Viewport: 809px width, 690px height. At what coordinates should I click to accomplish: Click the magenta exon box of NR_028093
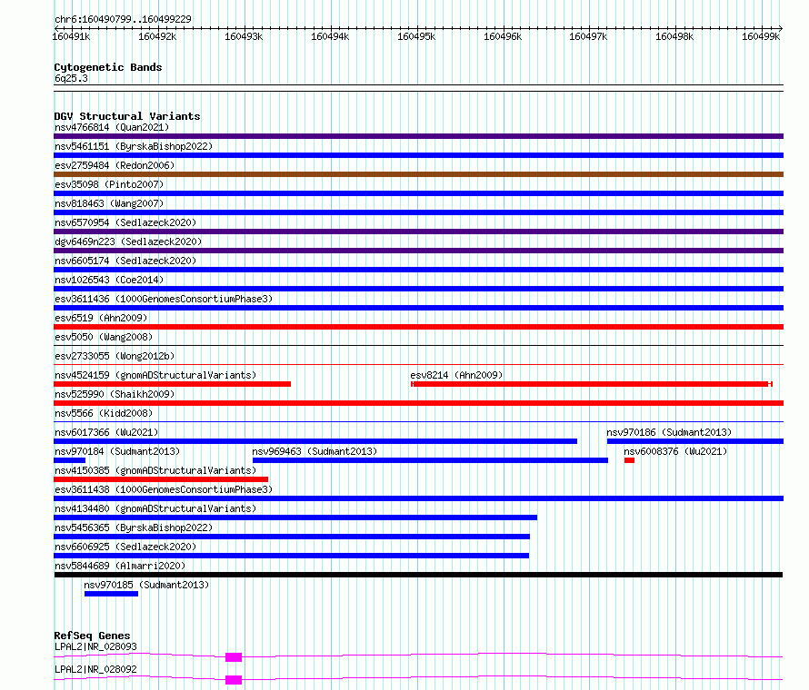click(x=234, y=657)
